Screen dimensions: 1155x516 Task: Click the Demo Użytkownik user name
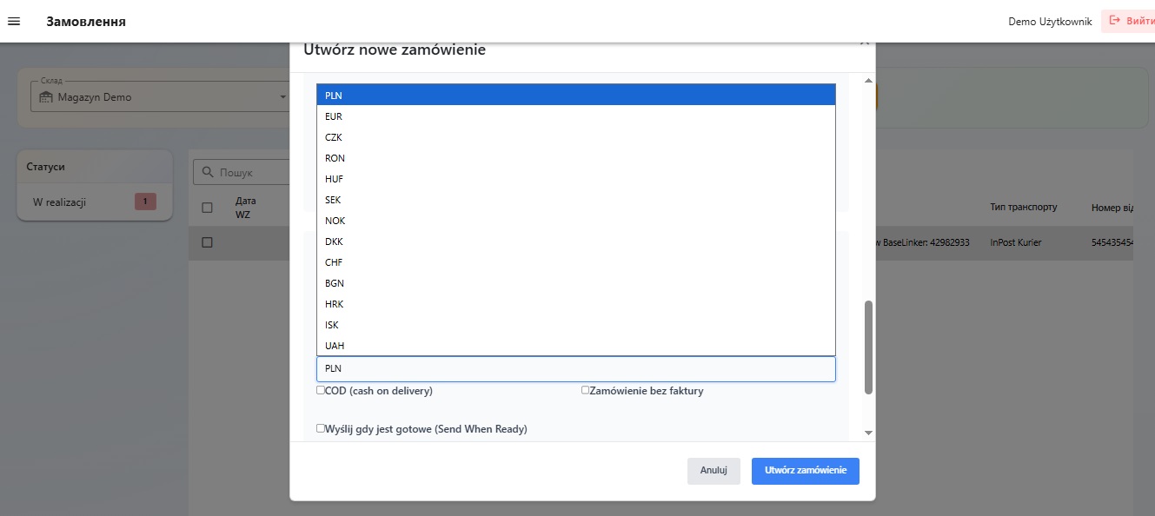coord(1050,22)
